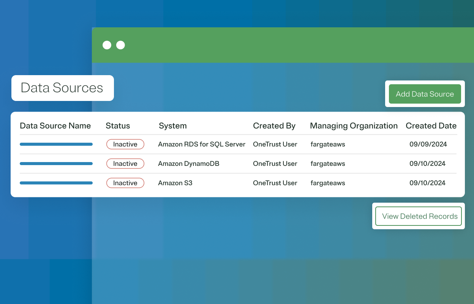The height and width of the screenshot is (304, 474).
Task: Open the Amazon DynamoDB data source
Action: (188, 164)
